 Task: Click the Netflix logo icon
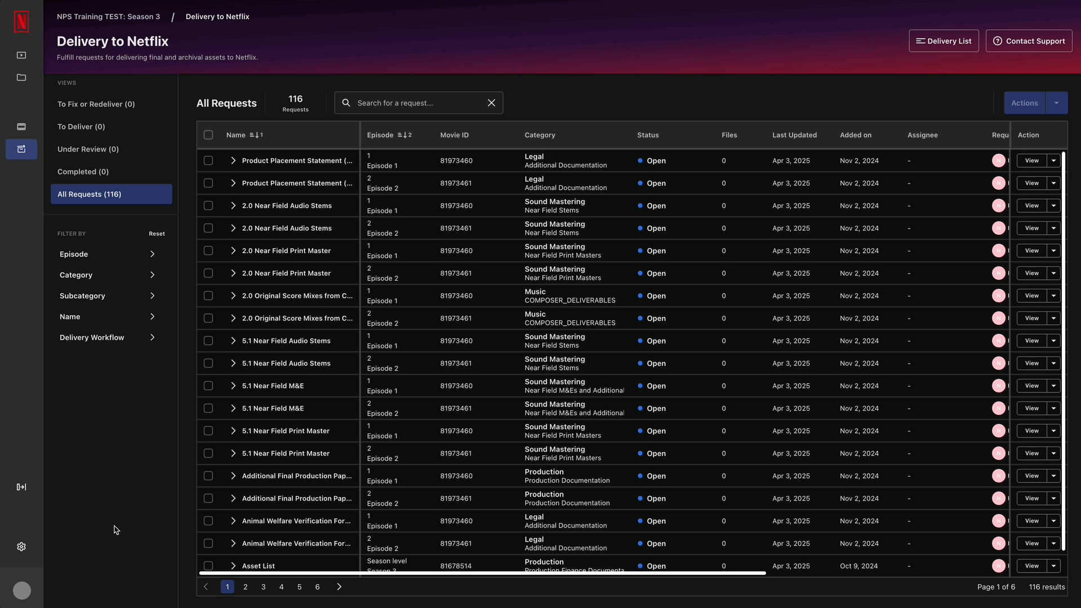(x=21, y=22)
